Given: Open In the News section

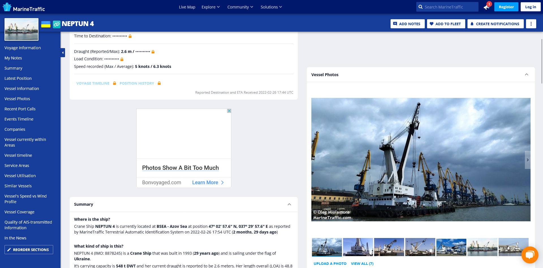Looking at the screenshot, I should pyautogui.click(x=16, y=238).
